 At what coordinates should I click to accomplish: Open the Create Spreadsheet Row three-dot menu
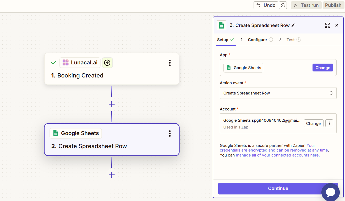[x=170, y=133]
